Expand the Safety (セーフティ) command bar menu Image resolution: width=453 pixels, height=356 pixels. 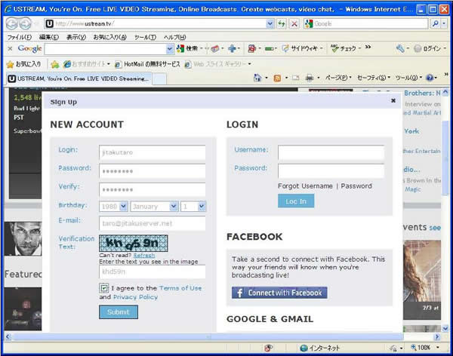(x=373, y=78)
